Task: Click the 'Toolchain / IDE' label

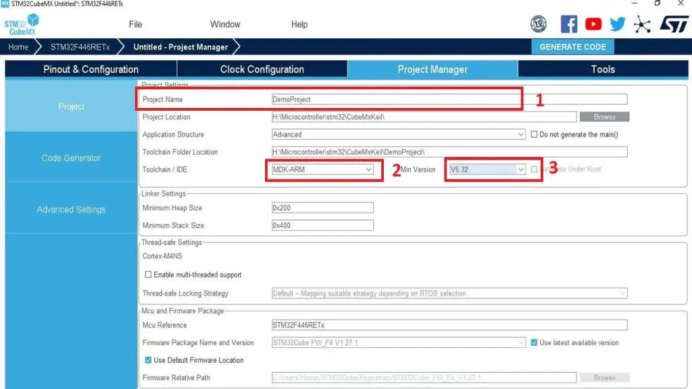Action: tap(165, 170)
